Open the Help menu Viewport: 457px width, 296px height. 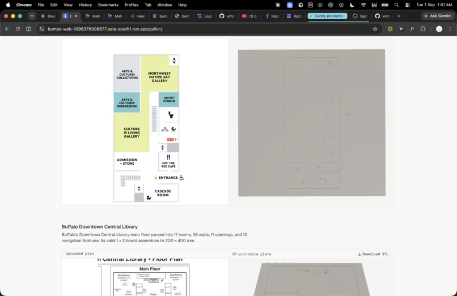click(x=183, y=5)
